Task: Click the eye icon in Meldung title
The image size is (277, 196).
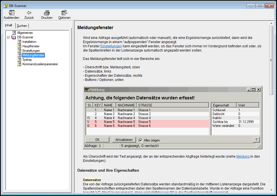Action: click(x=87, y=90)
